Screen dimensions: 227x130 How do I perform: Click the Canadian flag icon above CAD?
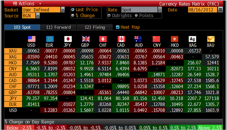point(121,39)
